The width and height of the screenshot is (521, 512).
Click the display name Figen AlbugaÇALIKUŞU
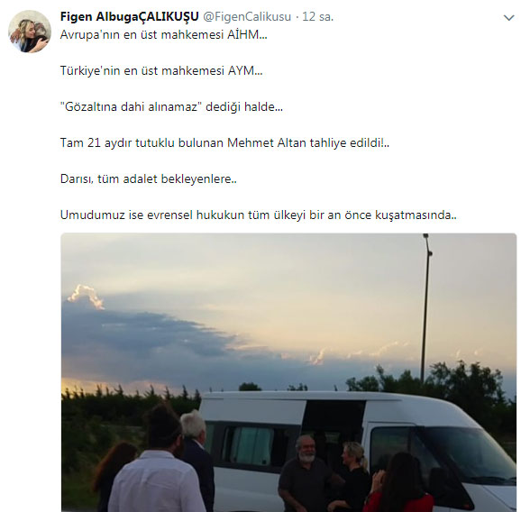coord(129,16)
